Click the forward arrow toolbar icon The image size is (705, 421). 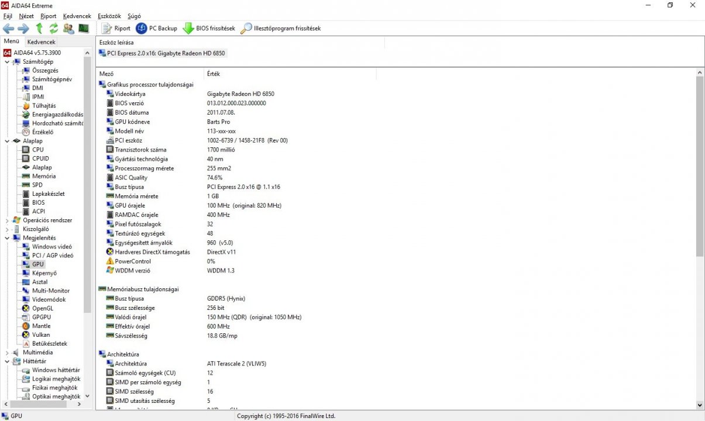pyautogui.click(x=23, y=28)
